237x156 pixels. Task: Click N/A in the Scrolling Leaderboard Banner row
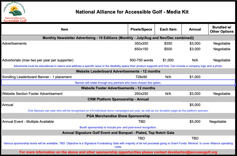pyautogui.click(x=168, y=77)
